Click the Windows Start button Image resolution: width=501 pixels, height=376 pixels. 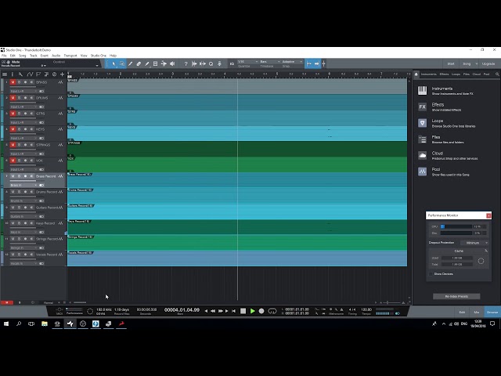(x=6, y=324)
